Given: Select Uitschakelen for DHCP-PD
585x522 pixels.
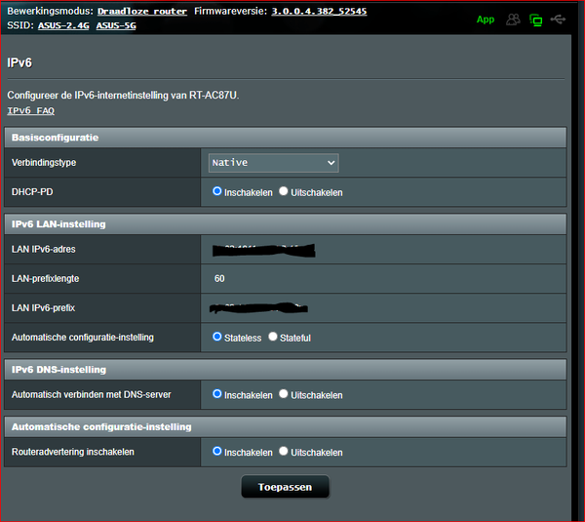Looking at the screenshot, I should click(x=284, y=191).
